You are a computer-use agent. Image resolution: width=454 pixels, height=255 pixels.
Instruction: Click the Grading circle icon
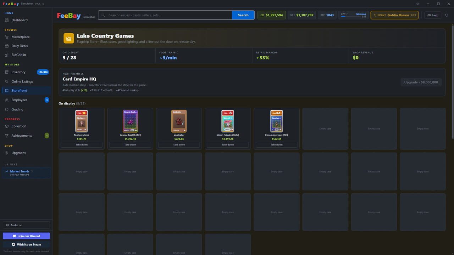(7, 109)
